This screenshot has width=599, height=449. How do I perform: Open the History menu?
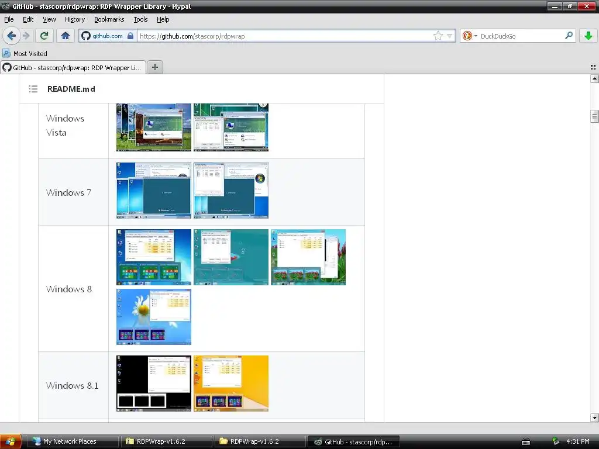74,19
